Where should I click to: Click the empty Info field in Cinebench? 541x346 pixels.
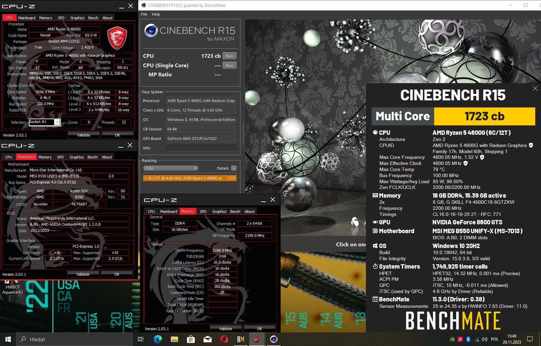[201, 148]
